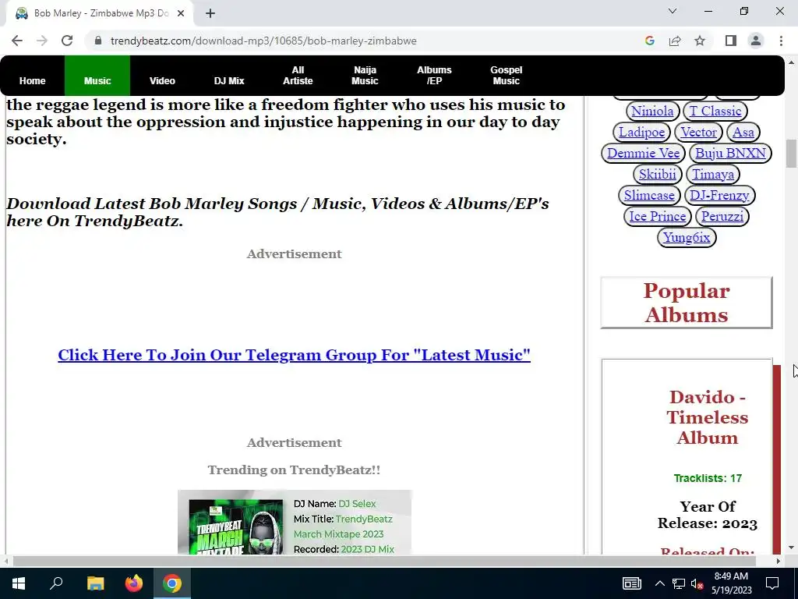Open the tab search chevron

pyautogui.click(x=673, y=11)
